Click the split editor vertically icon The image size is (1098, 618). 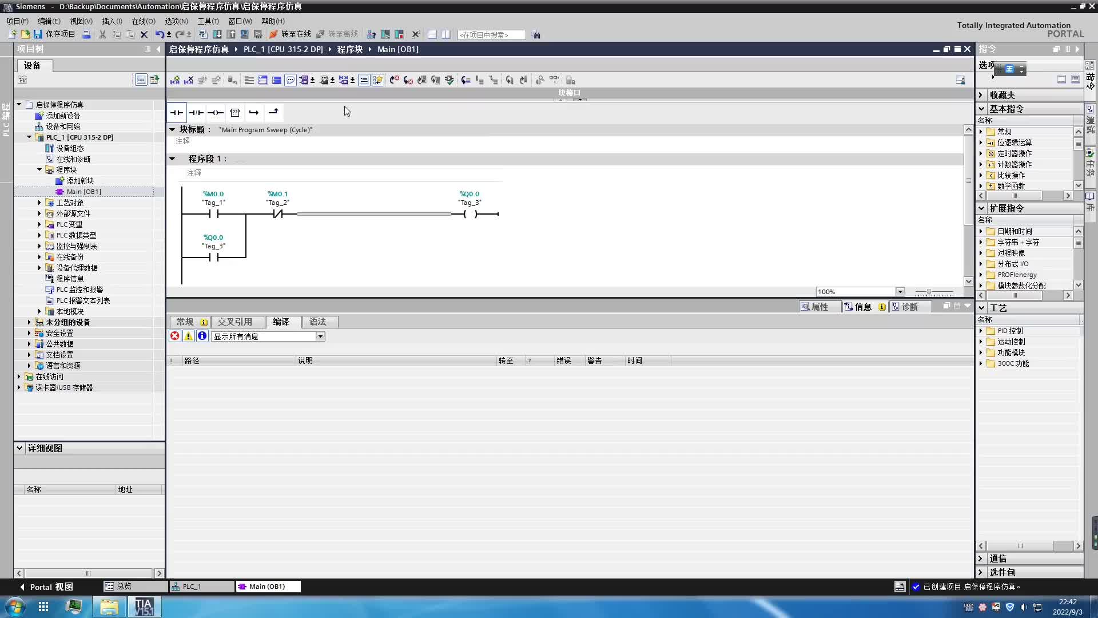446,34
